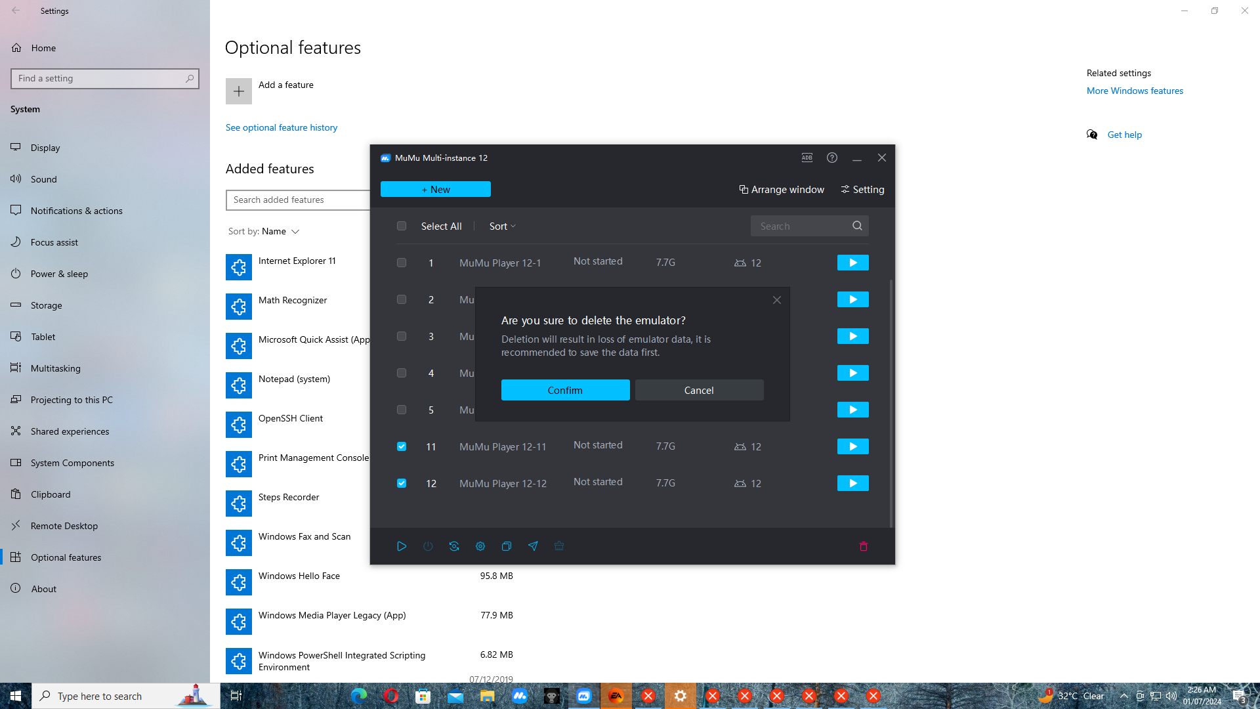Start emulator number 5 with its play button

(853, 410)
